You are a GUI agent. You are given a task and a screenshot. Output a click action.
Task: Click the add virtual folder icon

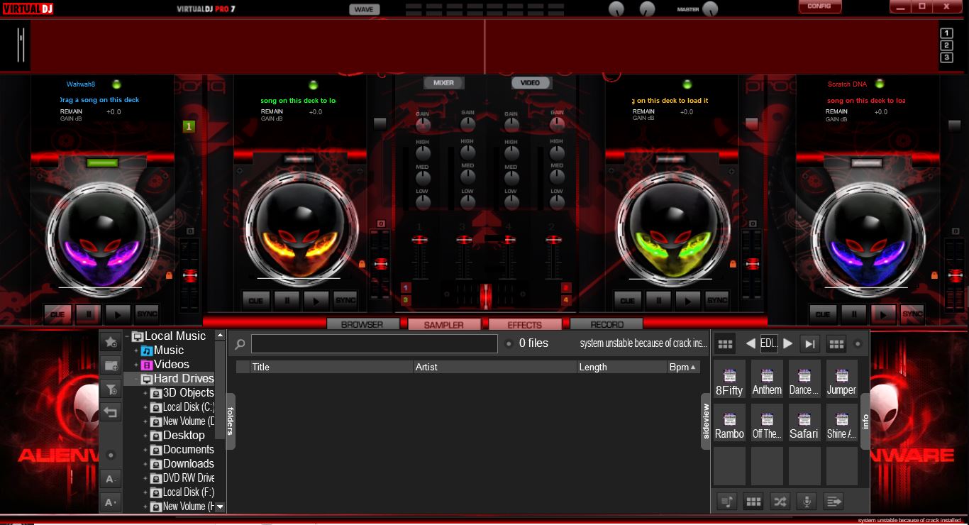point(110,365)
